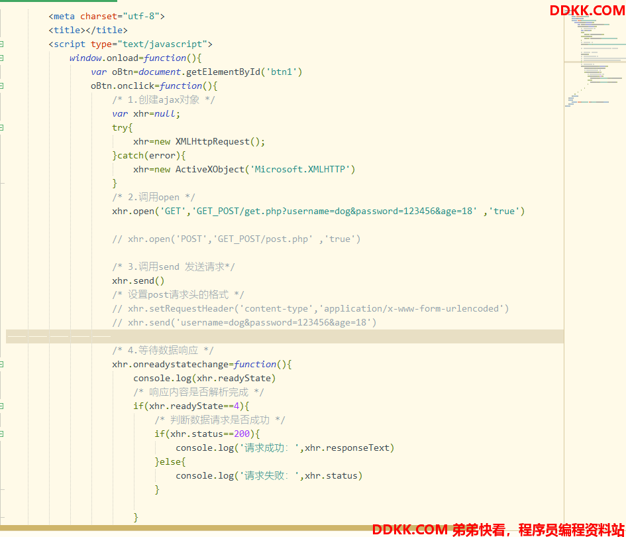Click the 'catch(error)' line

click(149, 155)
